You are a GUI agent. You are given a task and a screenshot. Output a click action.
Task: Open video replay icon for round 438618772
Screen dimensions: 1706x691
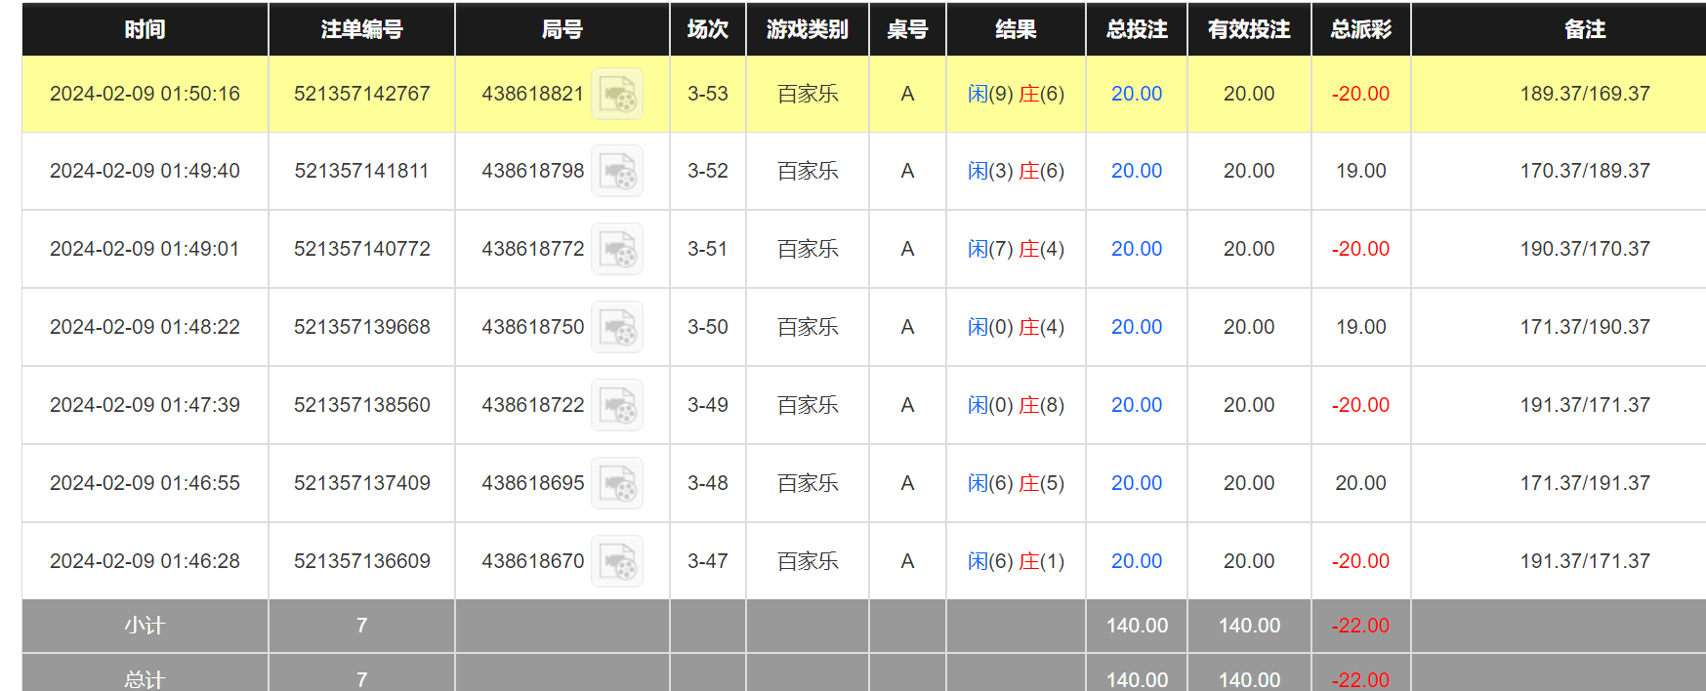click(617, 250)
